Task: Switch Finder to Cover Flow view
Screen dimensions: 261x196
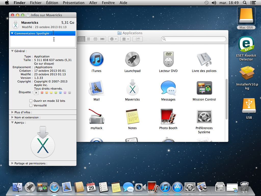Action: [102, 39]
